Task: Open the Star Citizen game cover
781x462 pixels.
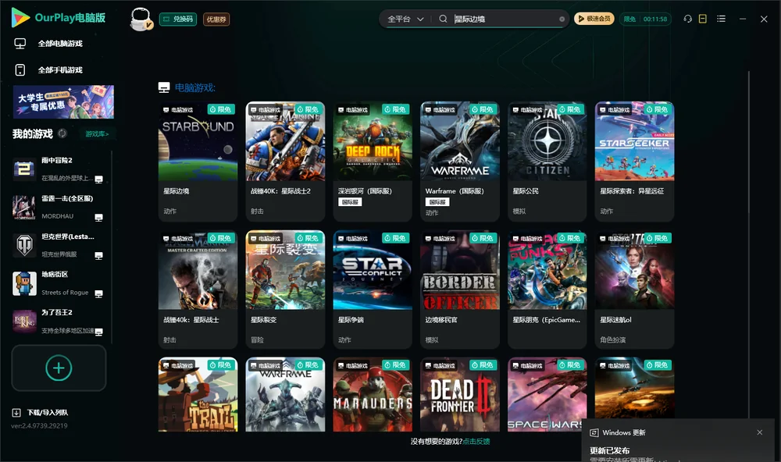Action: (547, 141)
